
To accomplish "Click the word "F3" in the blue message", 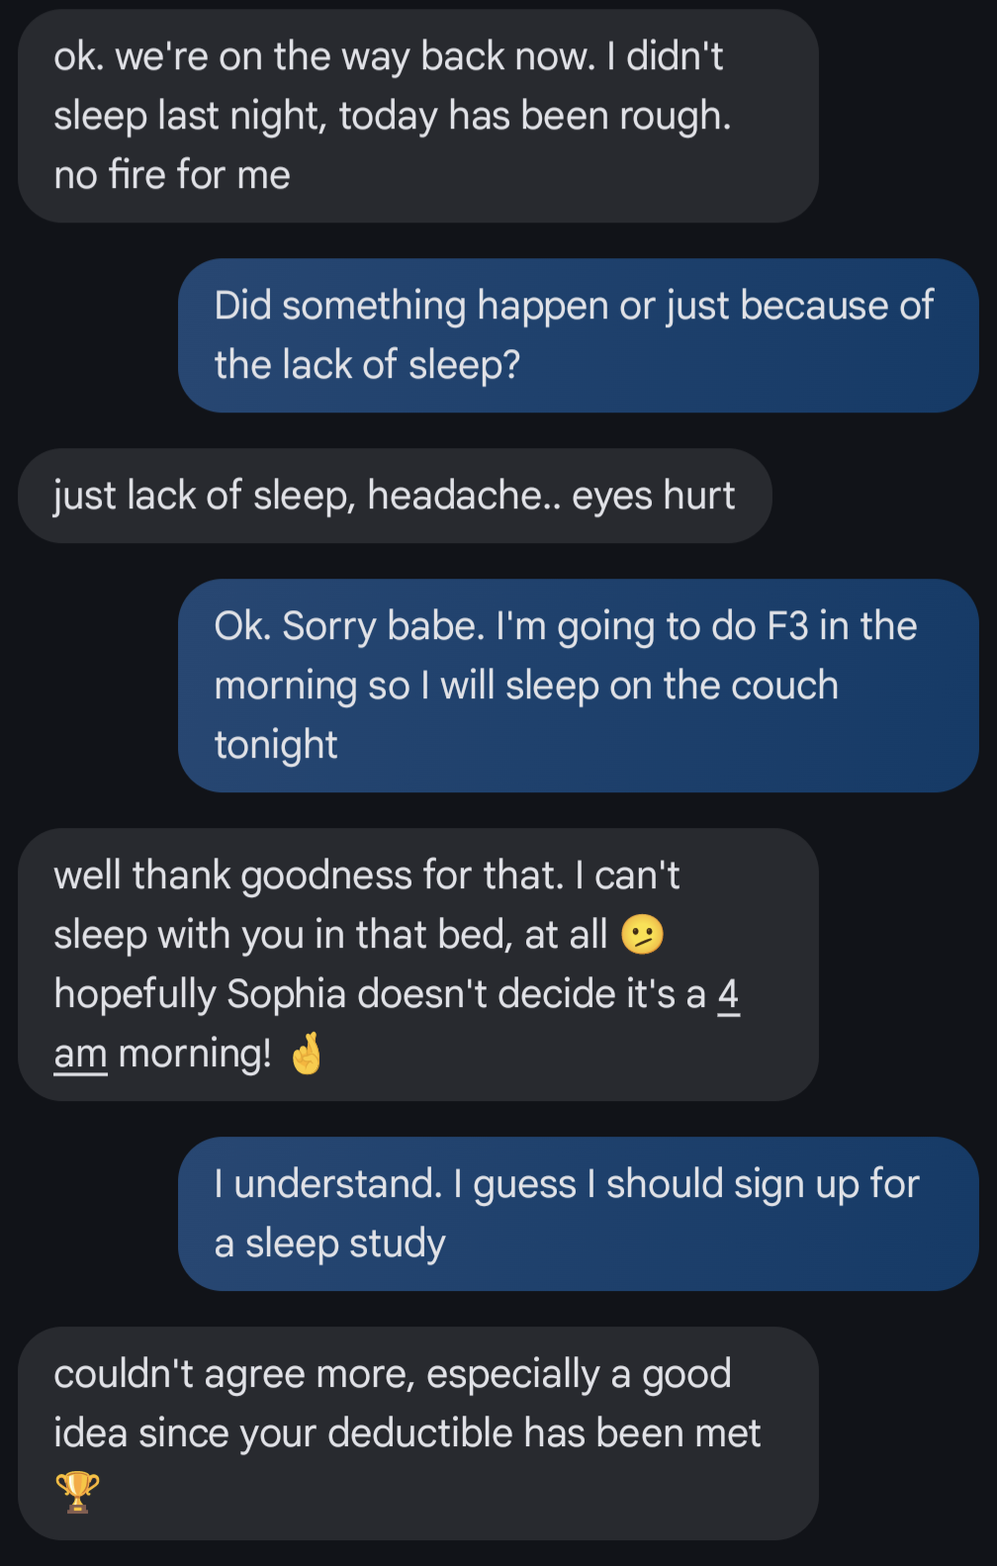I will click(787, 626).
